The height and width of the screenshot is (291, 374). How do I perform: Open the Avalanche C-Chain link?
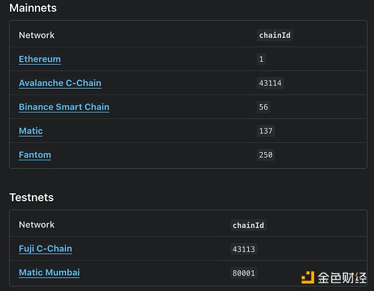click(x=60, y=83)
